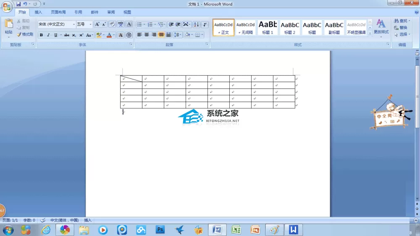Switch to the Page Layout (页面布局) tab
Image resolution: width=420 pixels, height=236 pixels.
(x=58, y=12)
